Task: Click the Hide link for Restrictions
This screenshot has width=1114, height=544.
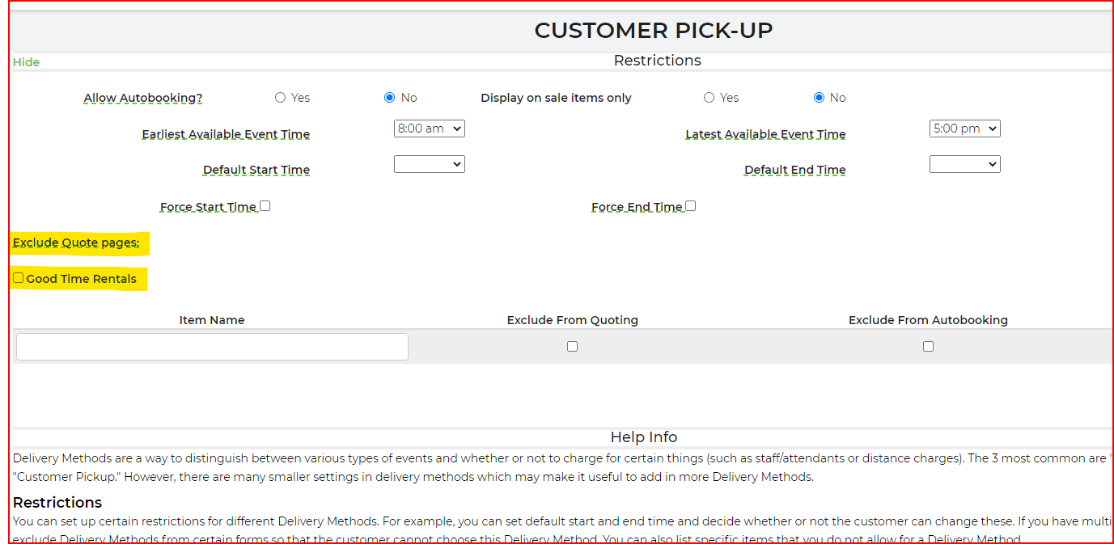Action: (x=26, y=62)
